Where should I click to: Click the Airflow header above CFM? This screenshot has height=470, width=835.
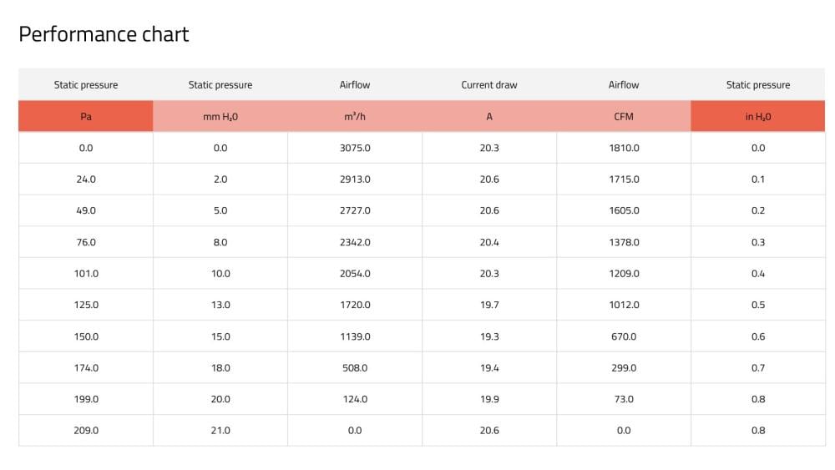624,85
